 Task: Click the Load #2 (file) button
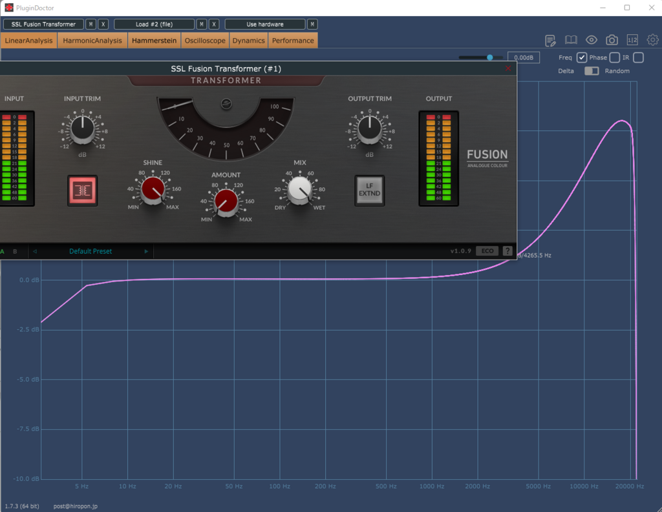[154, 25]
